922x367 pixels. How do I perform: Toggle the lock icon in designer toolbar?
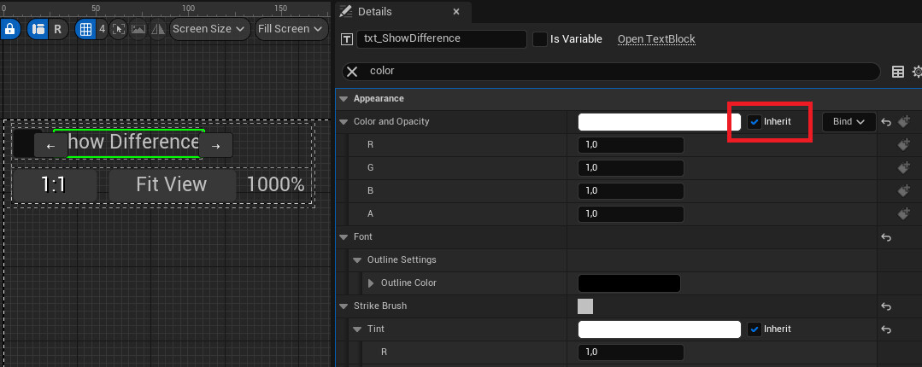(x=10, y=29)
